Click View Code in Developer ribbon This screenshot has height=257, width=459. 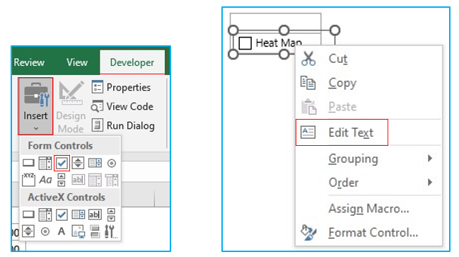[x=122, y=106]
